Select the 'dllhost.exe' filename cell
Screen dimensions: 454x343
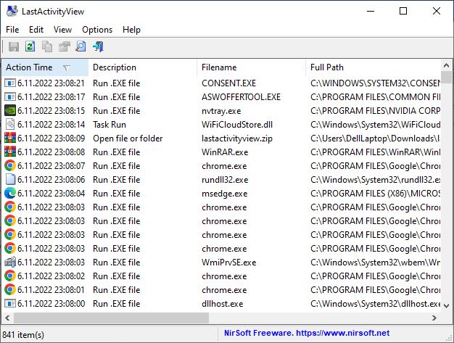tap(222, 304)
